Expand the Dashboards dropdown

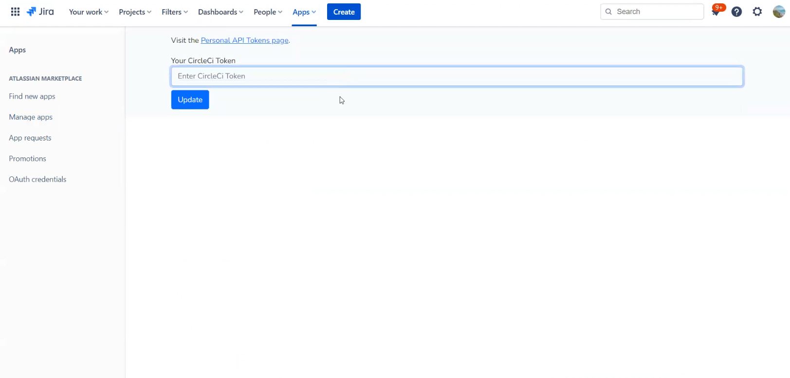220,12
